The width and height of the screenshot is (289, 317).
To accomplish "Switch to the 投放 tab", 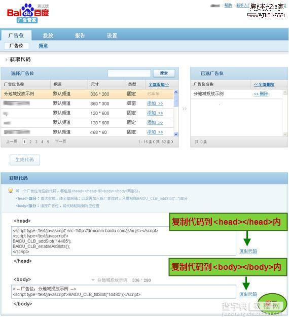I will click(48, 36).
